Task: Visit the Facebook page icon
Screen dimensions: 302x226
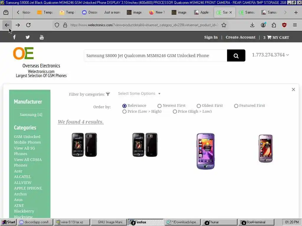Action: (14, 37)
